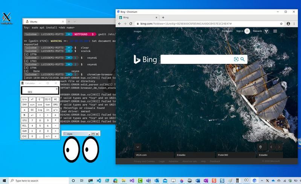Screen dimensions: 301x184
Task: Open the VEJA.com news link
Action: (141, 155)
